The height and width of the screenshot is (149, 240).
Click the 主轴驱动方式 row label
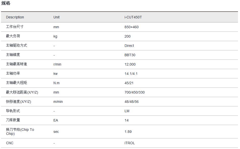pos(16,45)
